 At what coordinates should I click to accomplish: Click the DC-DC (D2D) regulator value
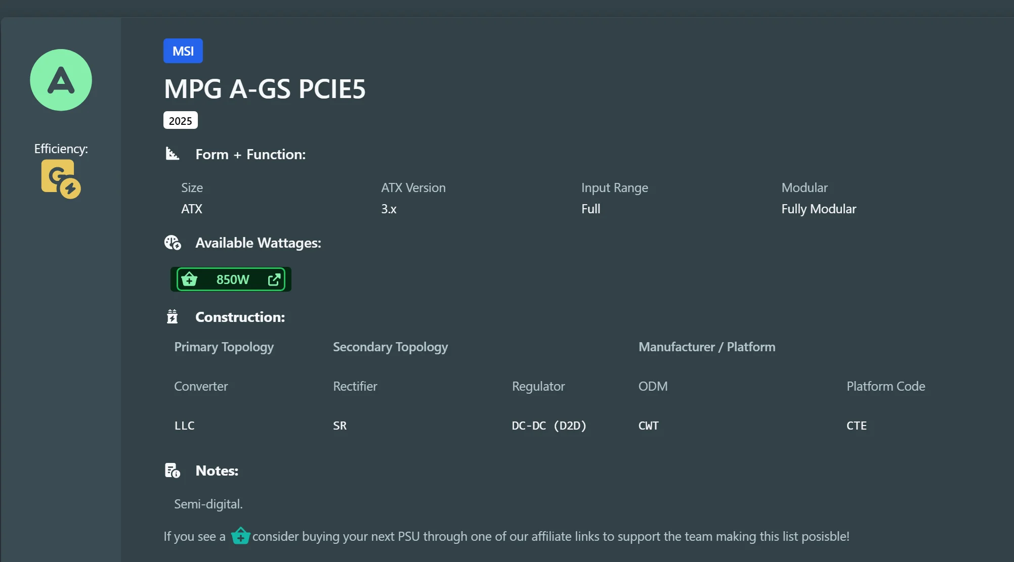pyautogui.click(x=548, y=426)
